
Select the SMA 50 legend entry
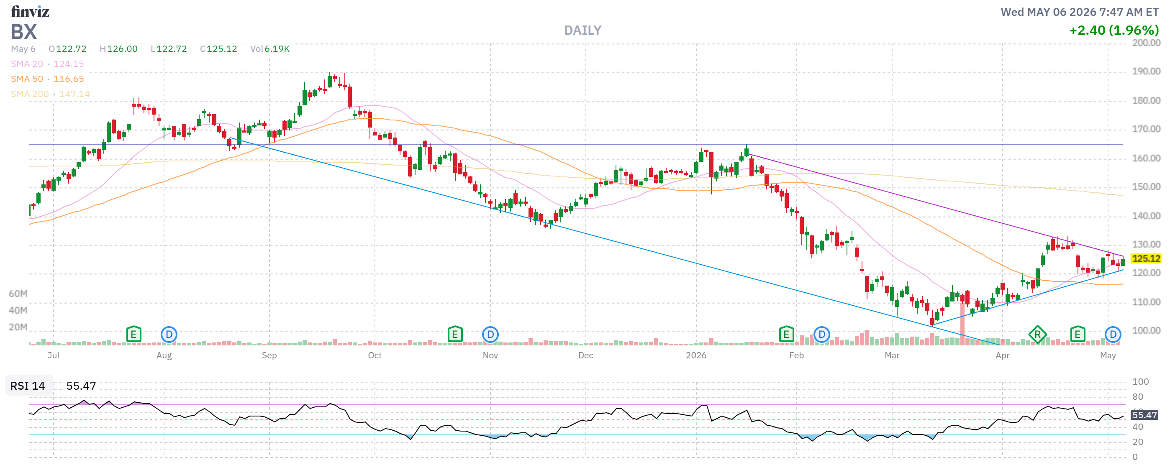[x=47, y=79]
